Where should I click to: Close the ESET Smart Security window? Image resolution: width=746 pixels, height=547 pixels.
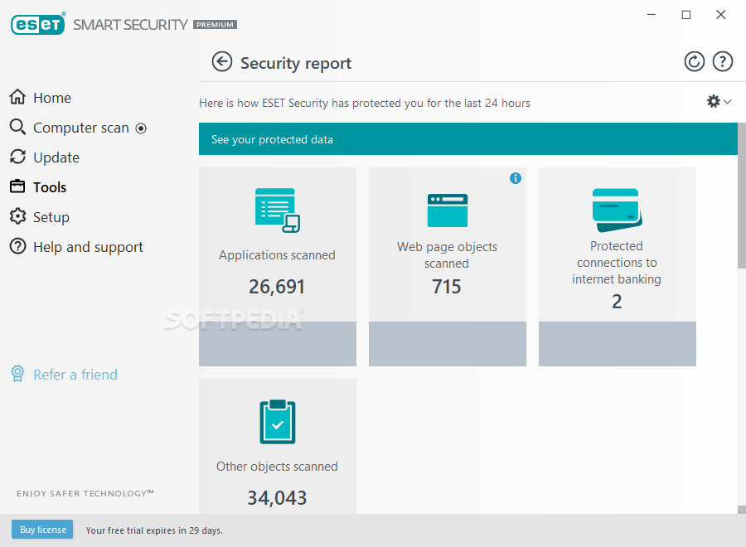[x=721, y=15]
